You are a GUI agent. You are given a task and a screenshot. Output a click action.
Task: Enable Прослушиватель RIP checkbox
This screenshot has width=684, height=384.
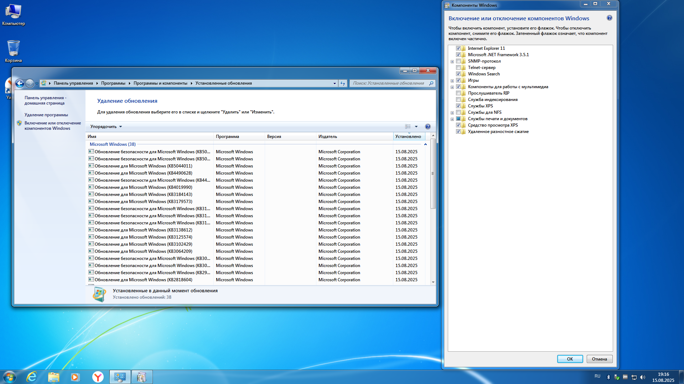coord(458,93)
